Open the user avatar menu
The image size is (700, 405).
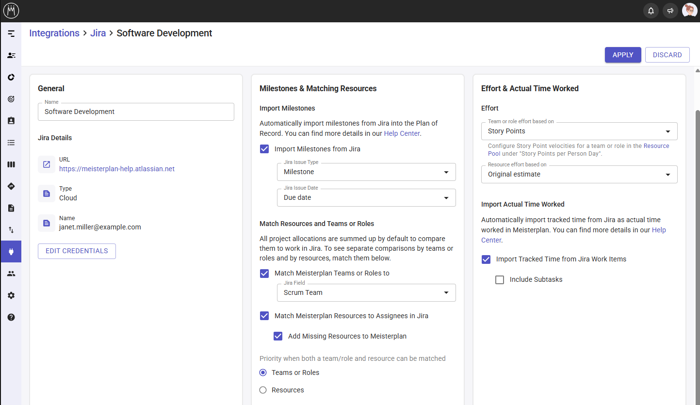click(x=689, y=11)
